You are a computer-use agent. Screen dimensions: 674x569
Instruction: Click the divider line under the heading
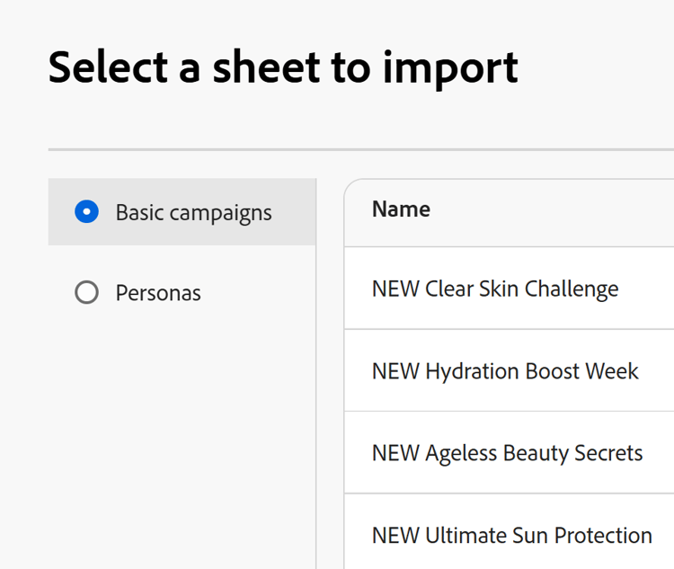click(x=359, y=149)
